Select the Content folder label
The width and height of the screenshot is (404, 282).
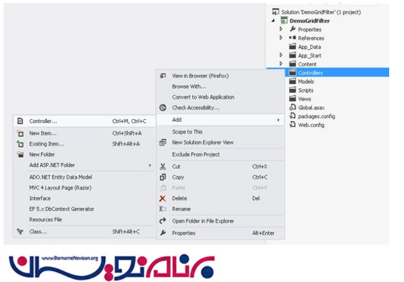307,64
